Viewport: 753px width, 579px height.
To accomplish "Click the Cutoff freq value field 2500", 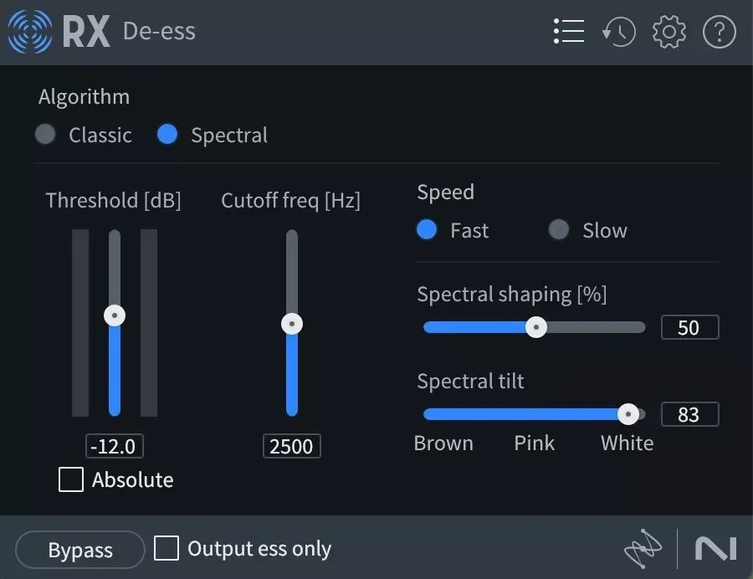I will pos(292,447).
